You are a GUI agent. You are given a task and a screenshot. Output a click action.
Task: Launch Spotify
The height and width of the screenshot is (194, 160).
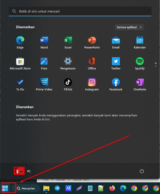click(x=140, y=63)
